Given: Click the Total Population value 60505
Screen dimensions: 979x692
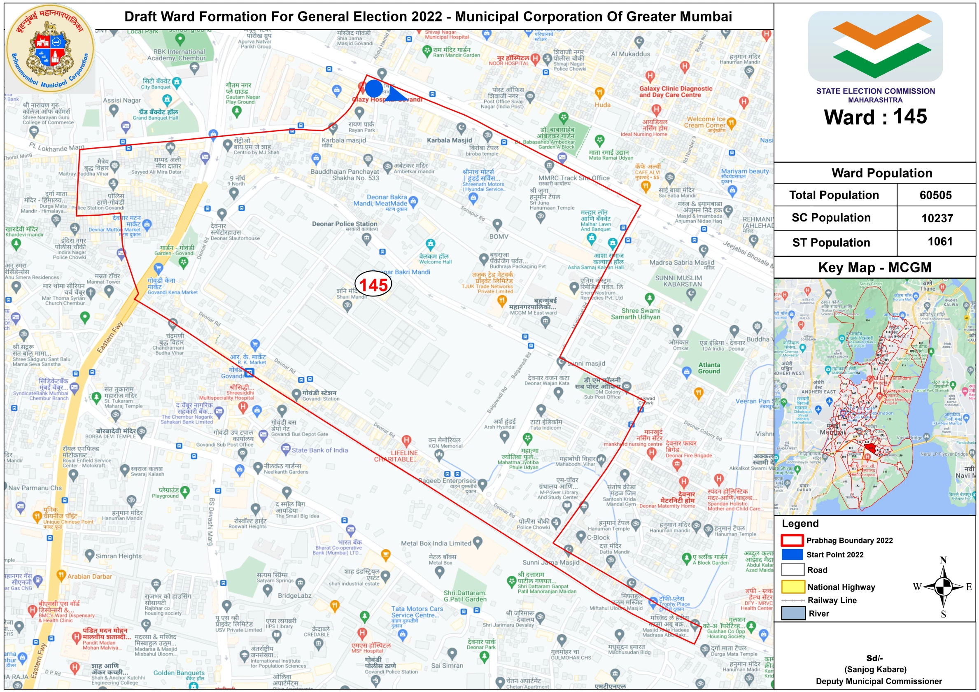Looking at the screenshot, I should click(x=935, y=195).
